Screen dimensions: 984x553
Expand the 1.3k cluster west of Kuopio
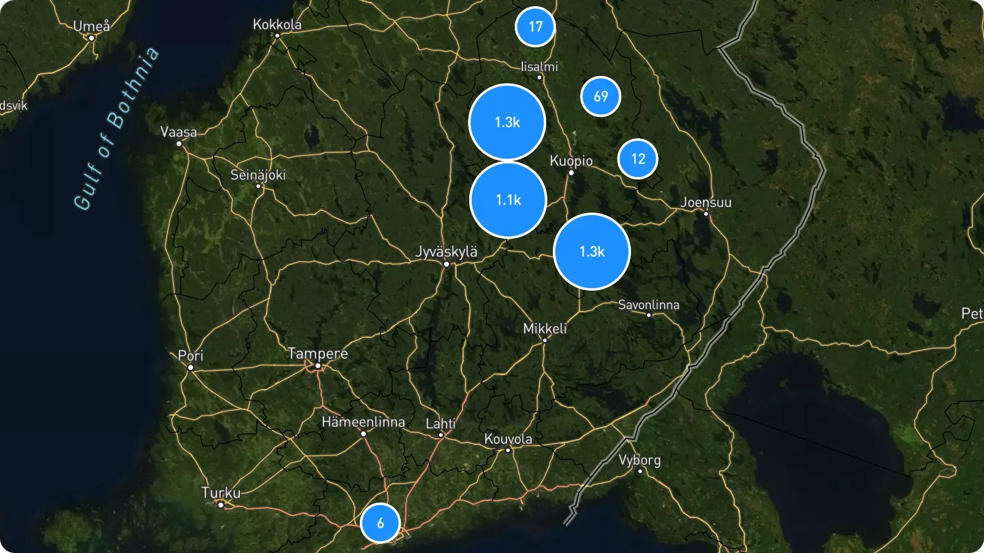507,122
